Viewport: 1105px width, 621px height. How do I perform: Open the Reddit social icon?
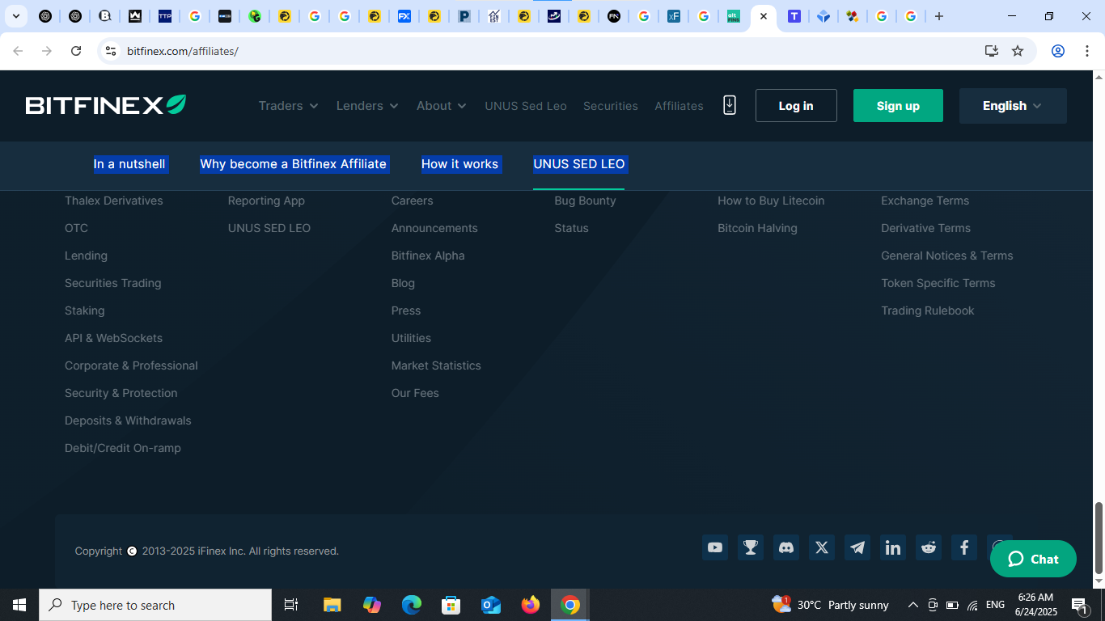pyautogui.click(x=929, y=547)
